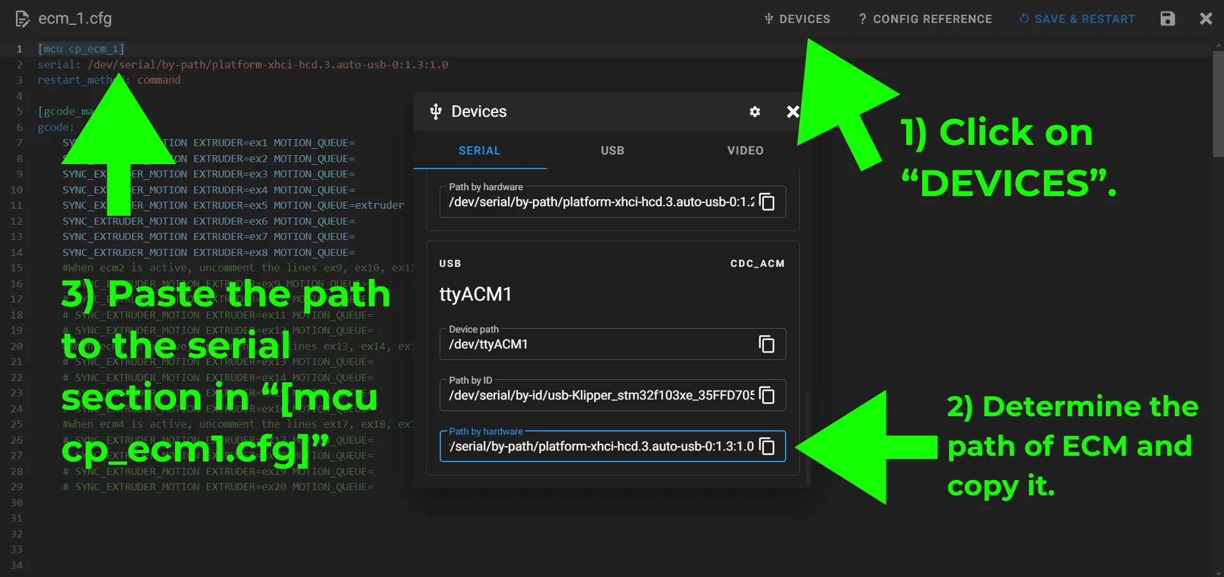Open the CONFIG REFERENCE link
The width and height of the screenshot is (1224, 577).
925,19
